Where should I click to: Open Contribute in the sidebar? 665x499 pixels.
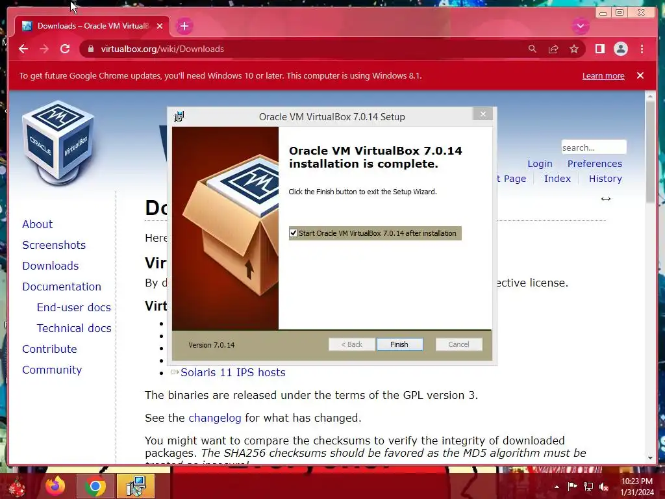(49, 349)
